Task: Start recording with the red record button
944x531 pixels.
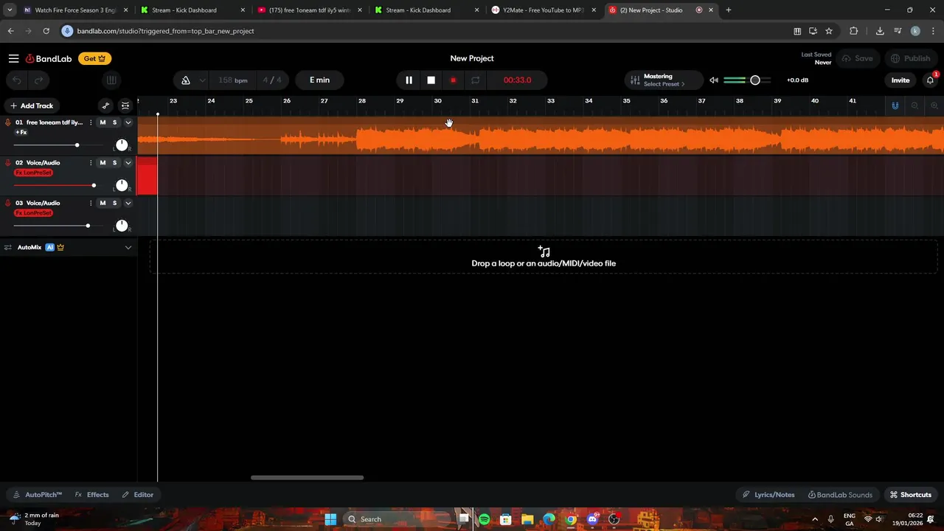Action: click(x=453, y=80)
